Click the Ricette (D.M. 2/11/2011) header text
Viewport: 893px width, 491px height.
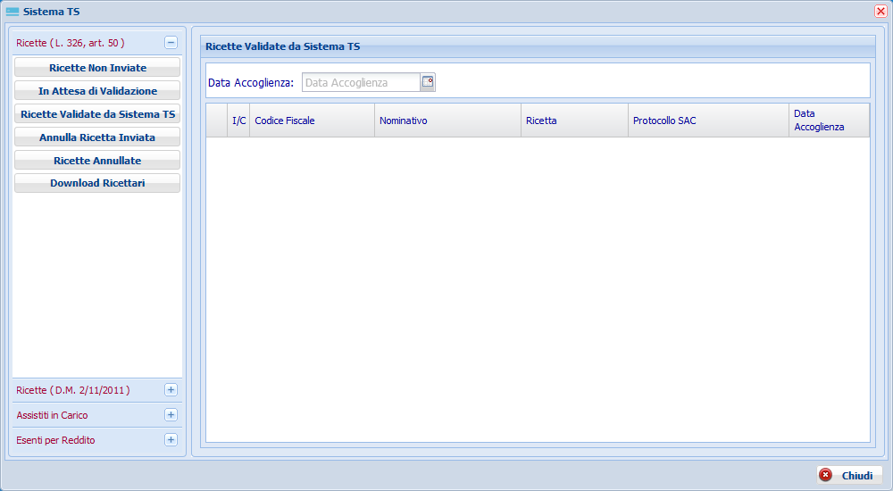click(73, 390)
